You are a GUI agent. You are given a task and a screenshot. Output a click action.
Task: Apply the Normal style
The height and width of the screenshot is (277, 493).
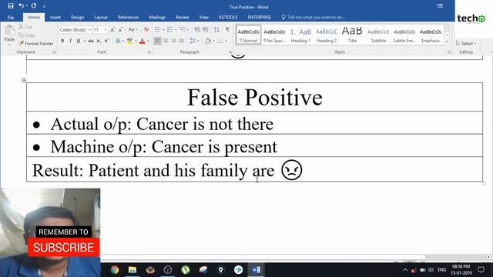[248, 35]
